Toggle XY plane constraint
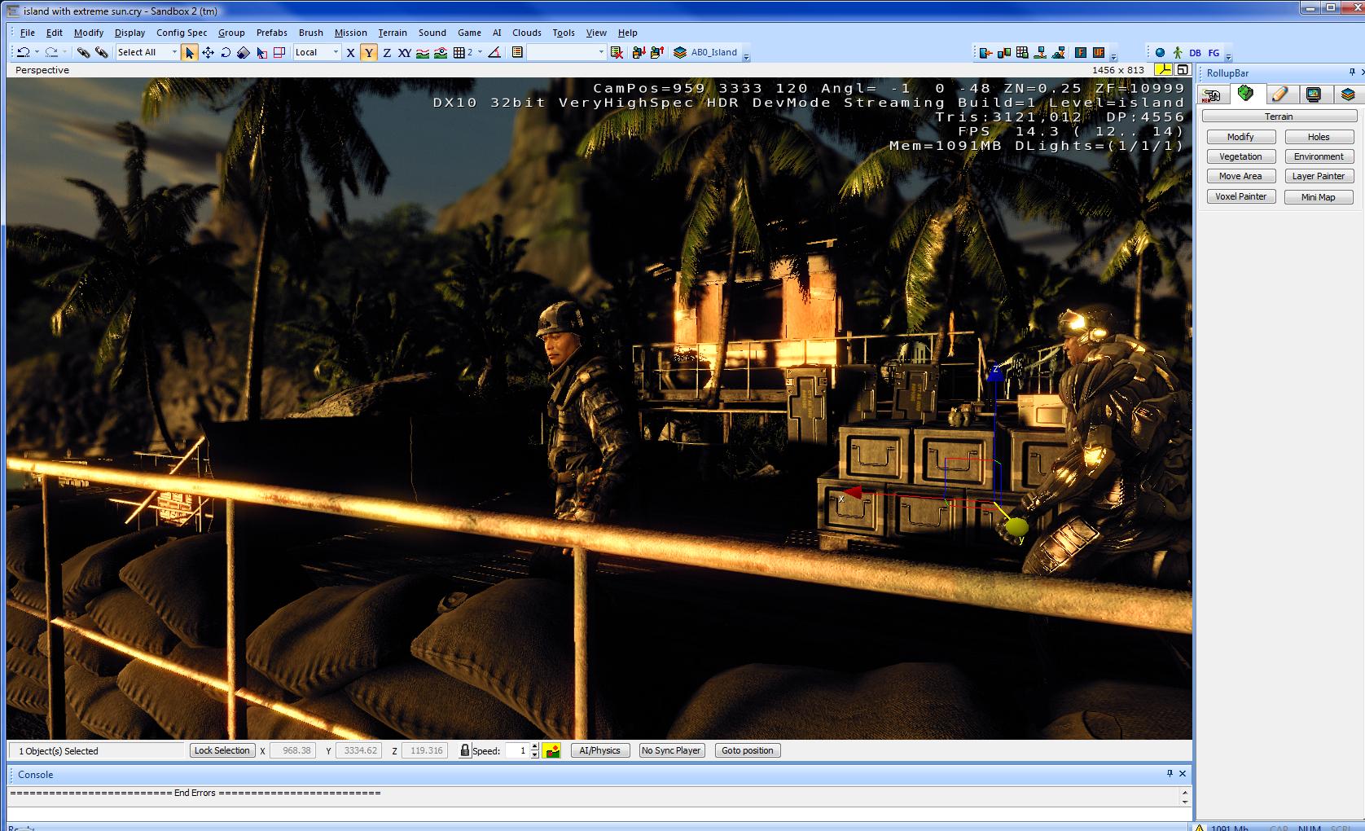The width and height of the screenshot is (1365, 831). [x=405, y=52]
